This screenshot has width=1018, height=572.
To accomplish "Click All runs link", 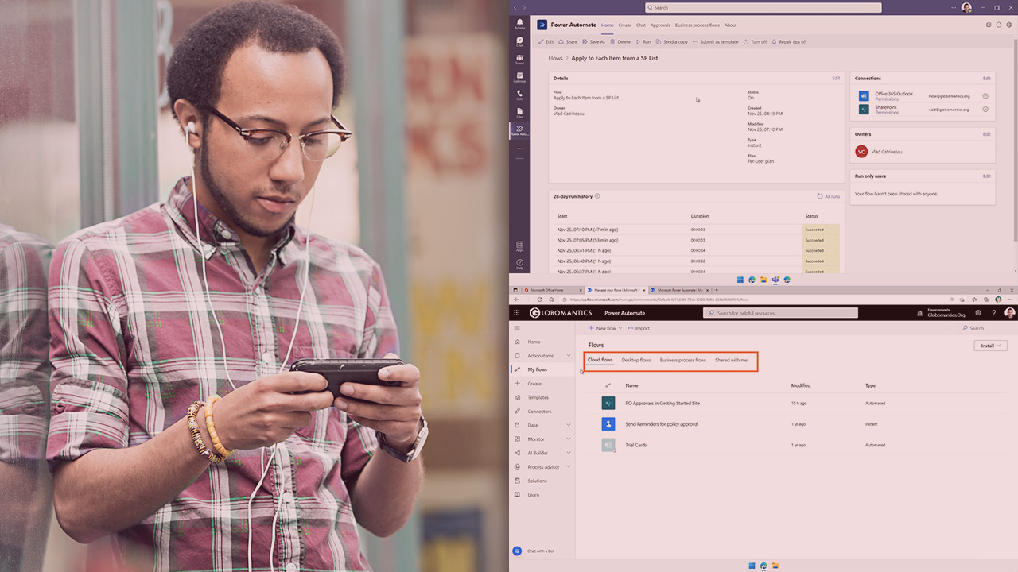I will click(x=829, y=196).
